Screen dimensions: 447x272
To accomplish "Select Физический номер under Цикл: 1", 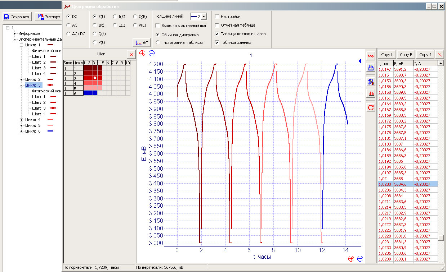I will (x=47, y=51).
